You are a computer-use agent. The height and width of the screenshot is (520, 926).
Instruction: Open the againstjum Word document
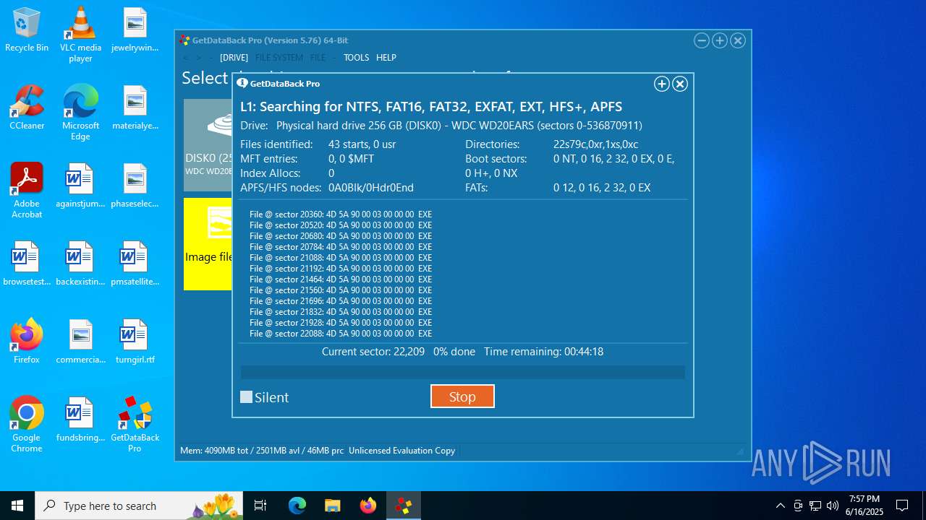coord(80,186)
